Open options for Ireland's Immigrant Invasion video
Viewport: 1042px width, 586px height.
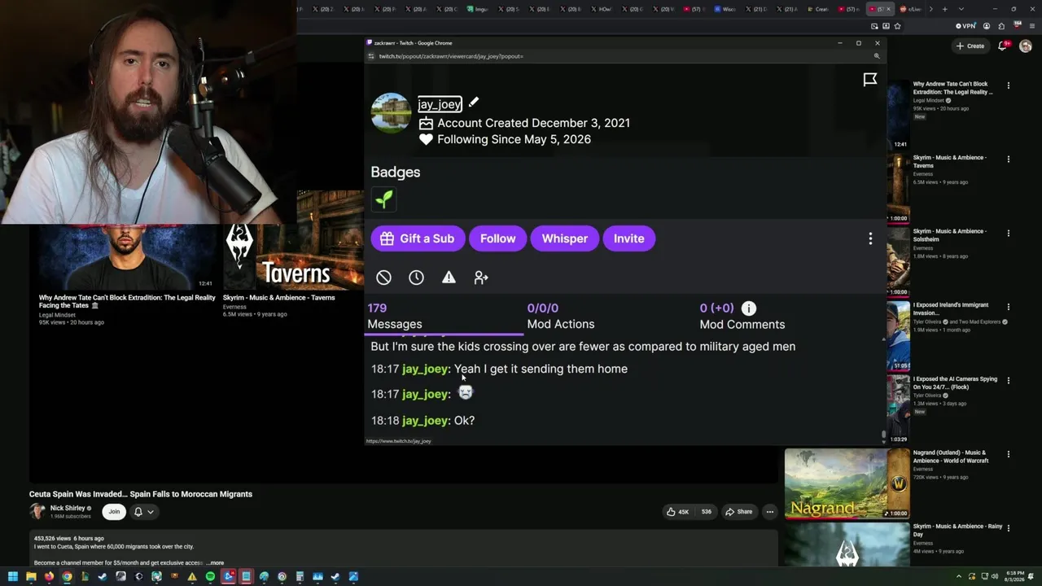1009,307
